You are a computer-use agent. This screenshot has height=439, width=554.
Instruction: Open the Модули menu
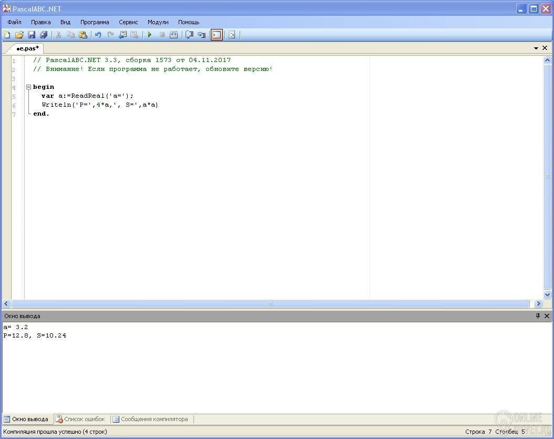click(x=158, y=22)
